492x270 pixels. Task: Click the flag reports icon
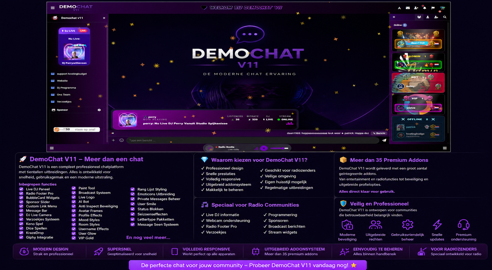pyautogui.click(x=433, y=8)
